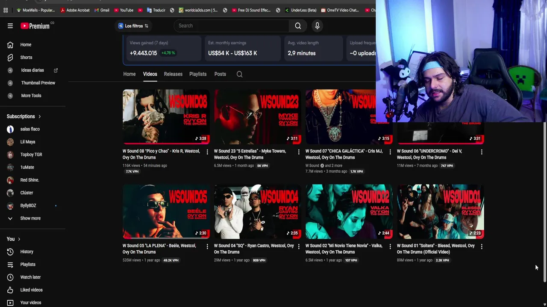Open W Sound 06 UNDERCROMO video title

click(x=429, y=154)
